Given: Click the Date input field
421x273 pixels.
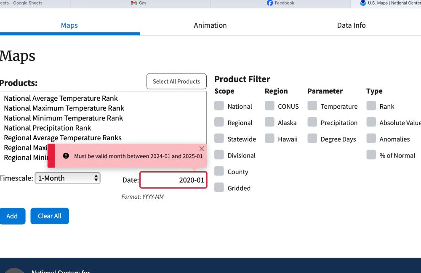Looking at the screenshot, I should (x=173, y=180).
